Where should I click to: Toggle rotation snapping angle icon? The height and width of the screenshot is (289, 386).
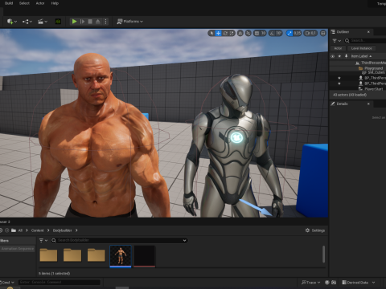[x=272, y=33]
